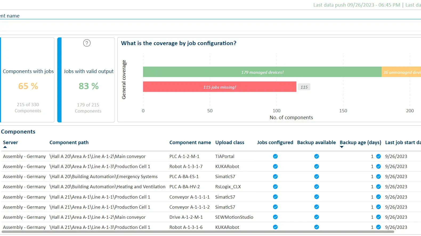Click Jobs configured checkmark for PLC A-BA-HV-2
421x236 pixels.
pyautogui.click(x=275, y=187)
